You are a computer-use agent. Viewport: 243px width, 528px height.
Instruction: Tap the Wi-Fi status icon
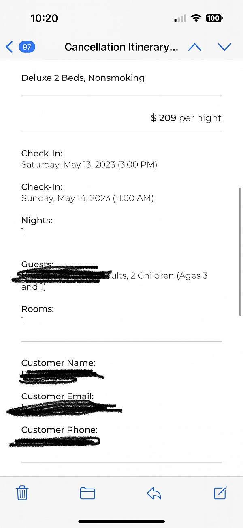(196, 18)
